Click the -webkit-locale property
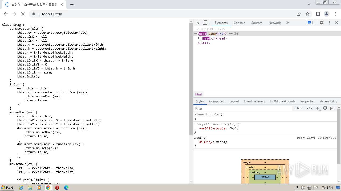 click(212, 128)
